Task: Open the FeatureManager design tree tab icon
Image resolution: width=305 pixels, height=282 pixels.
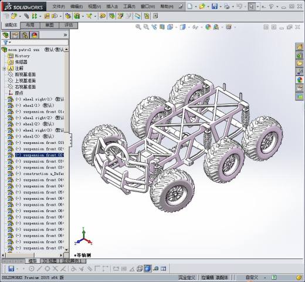Action: point(6,35)
